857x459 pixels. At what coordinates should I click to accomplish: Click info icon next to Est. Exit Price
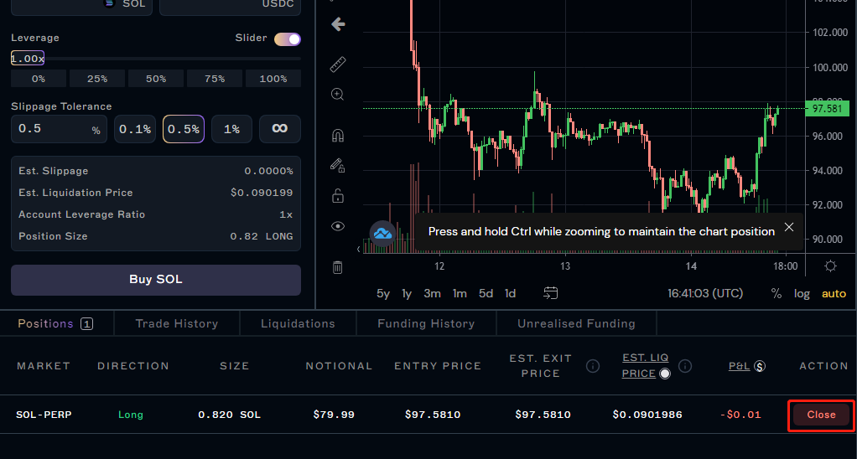(593, 366)
